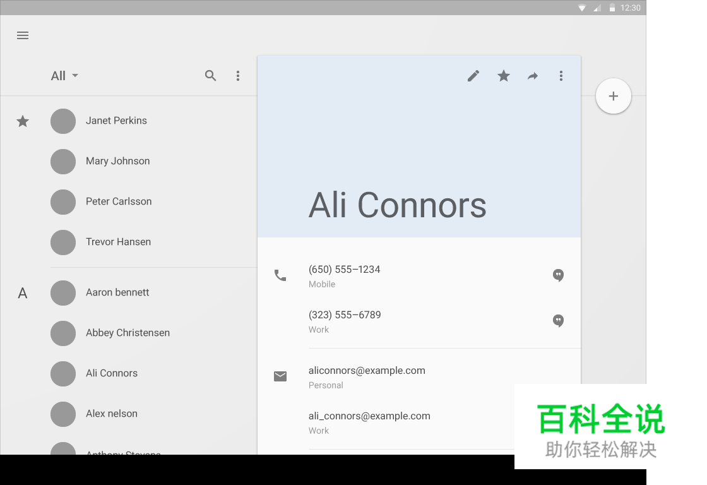Send SMS via message icon beside Work number
This screenshot has width=707, height=485.
(558, 321)
